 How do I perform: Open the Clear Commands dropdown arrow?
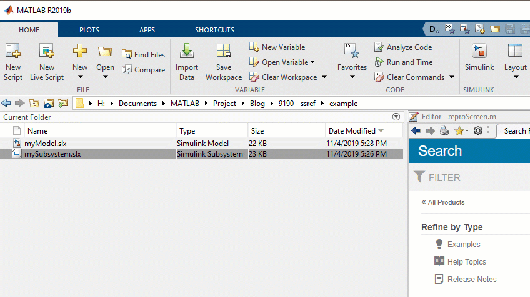(x=451, y=77)
